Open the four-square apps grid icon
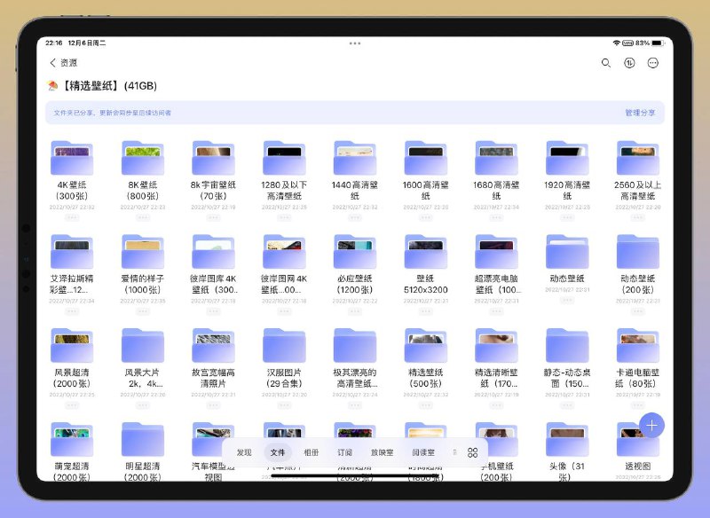The height and width of the screenshot is (518, 710). (x=472, y=452)
